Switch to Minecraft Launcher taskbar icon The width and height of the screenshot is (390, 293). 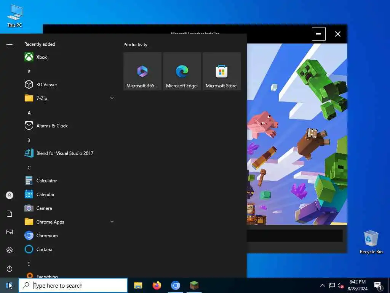(x=194, y=285)
